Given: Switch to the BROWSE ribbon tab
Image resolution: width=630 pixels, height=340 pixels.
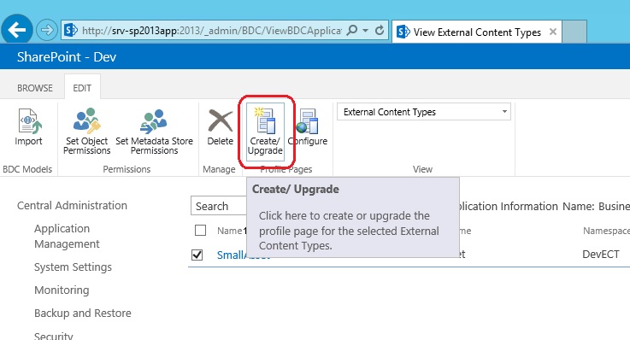Looking at the screenshot, I should [x=34, y=88].
